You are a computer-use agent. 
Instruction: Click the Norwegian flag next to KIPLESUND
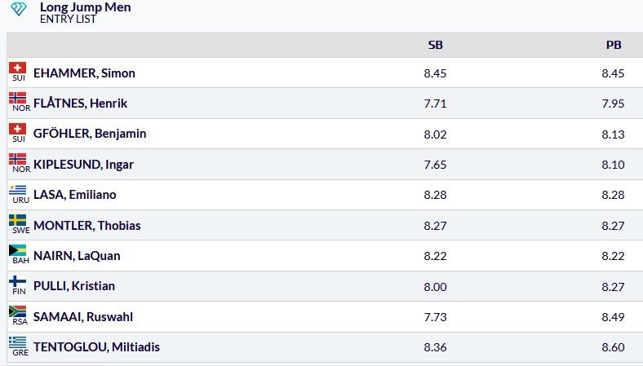click(x=18, y=159)
